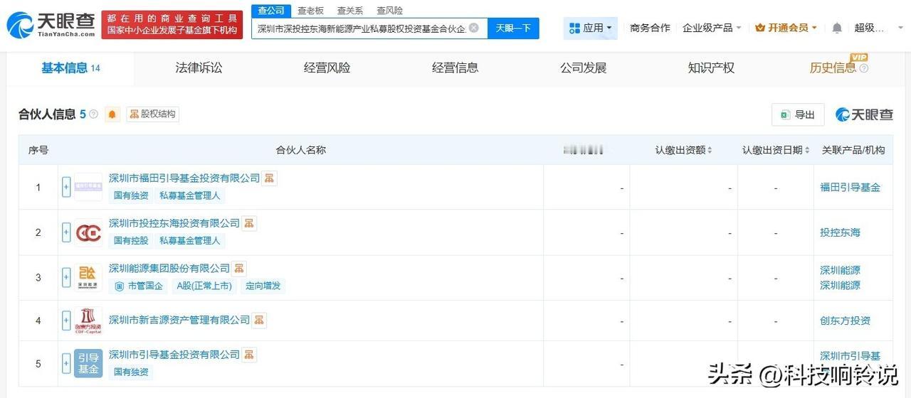Click equity structure icon after 深圳能源集团股份有限公司

239,268
